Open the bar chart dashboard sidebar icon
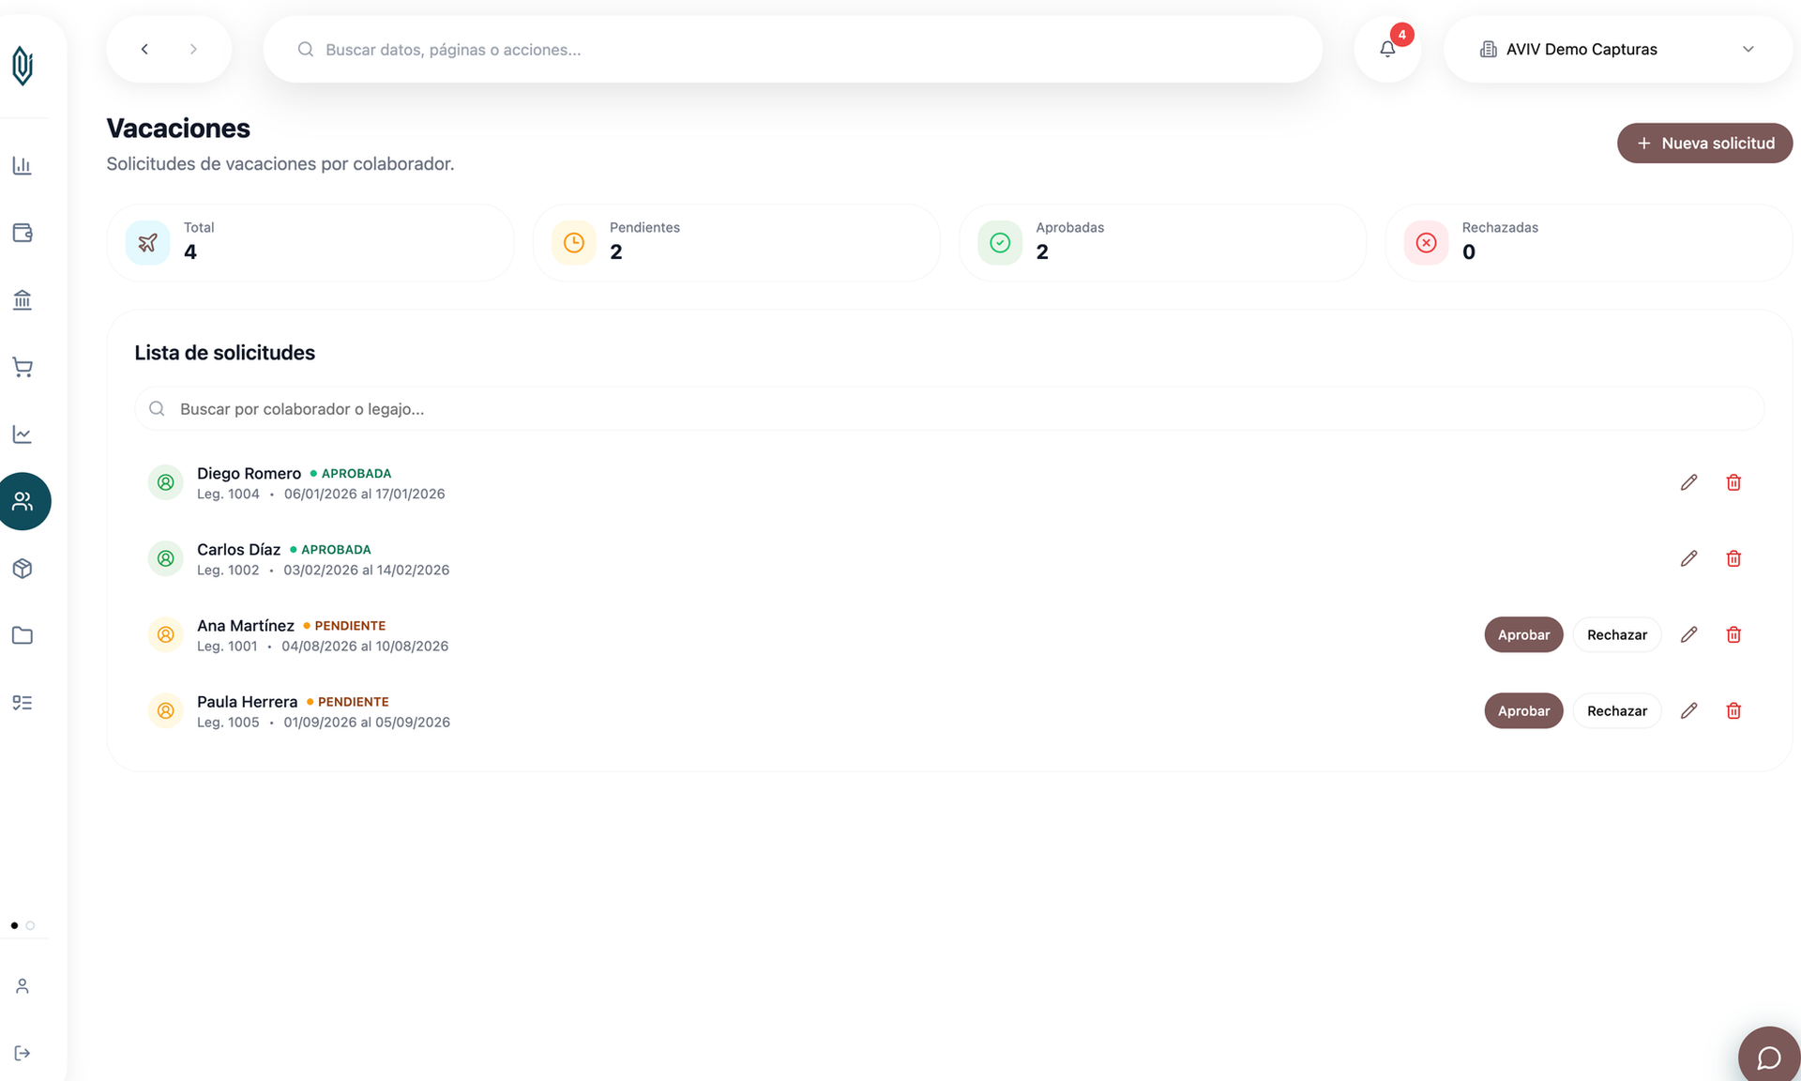The height and width of the screenshot is (1081, 1801). (x=23, y=166)
